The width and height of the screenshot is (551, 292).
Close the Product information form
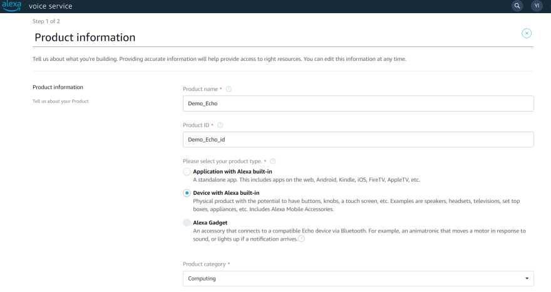[527, 33]
